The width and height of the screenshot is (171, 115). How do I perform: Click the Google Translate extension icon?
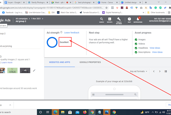click(x=151, y=8)
